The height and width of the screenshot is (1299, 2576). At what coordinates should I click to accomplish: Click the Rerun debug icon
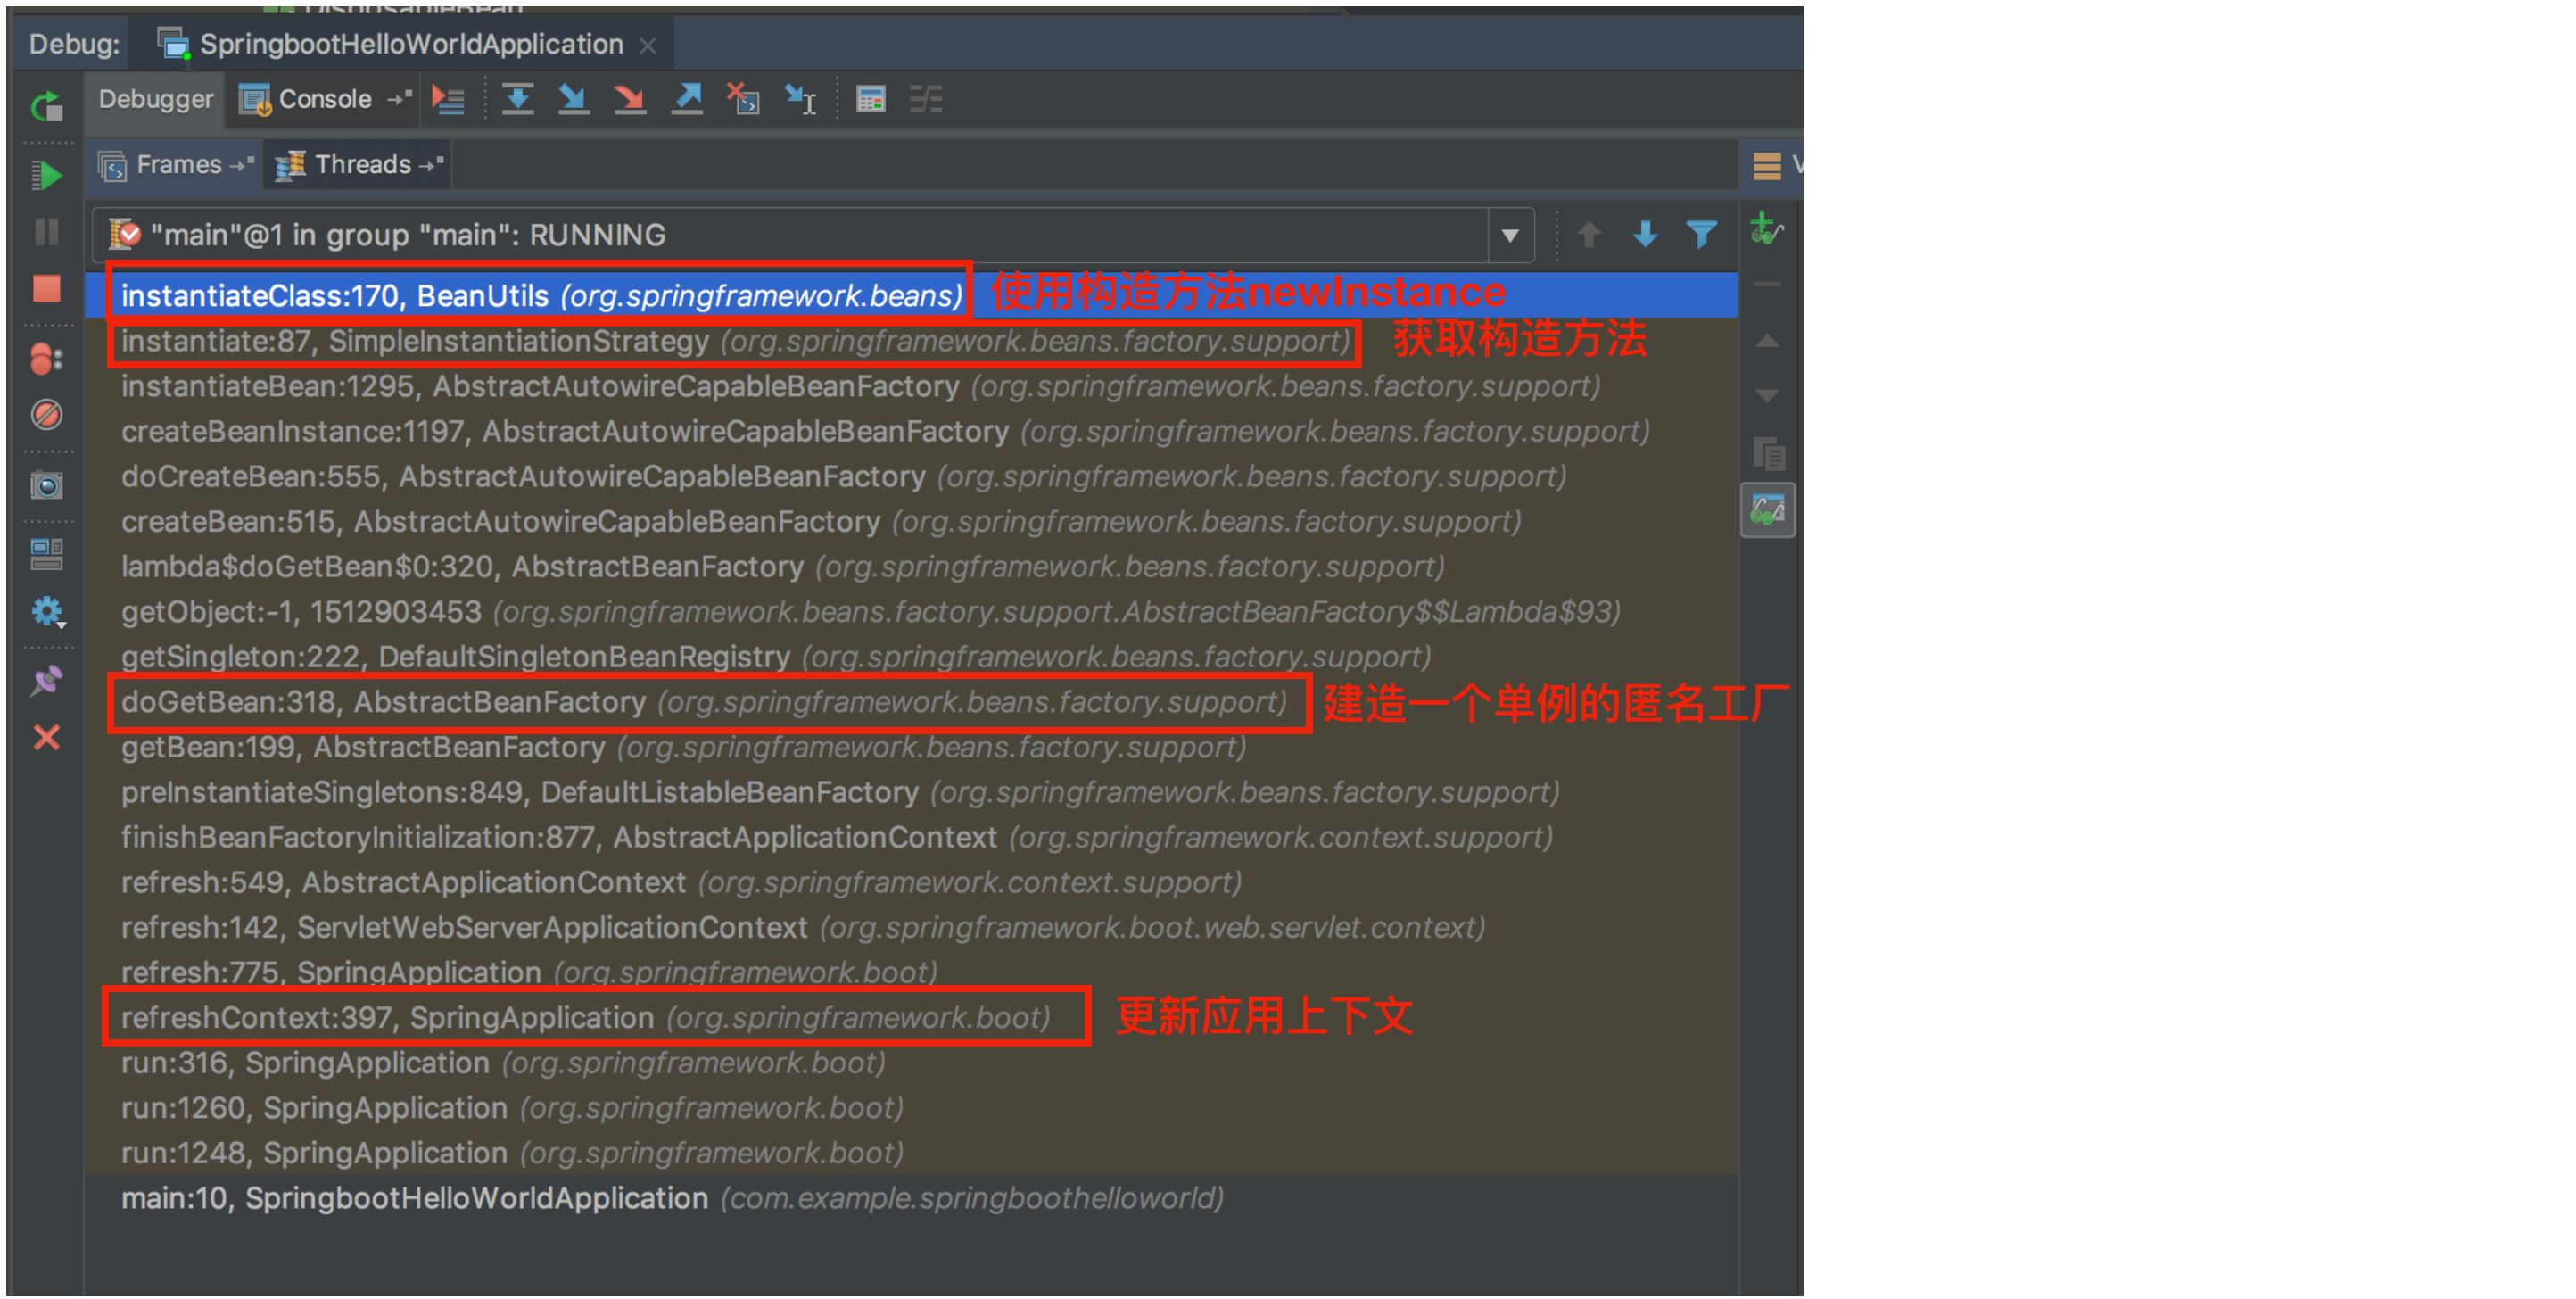pos(46,106)
